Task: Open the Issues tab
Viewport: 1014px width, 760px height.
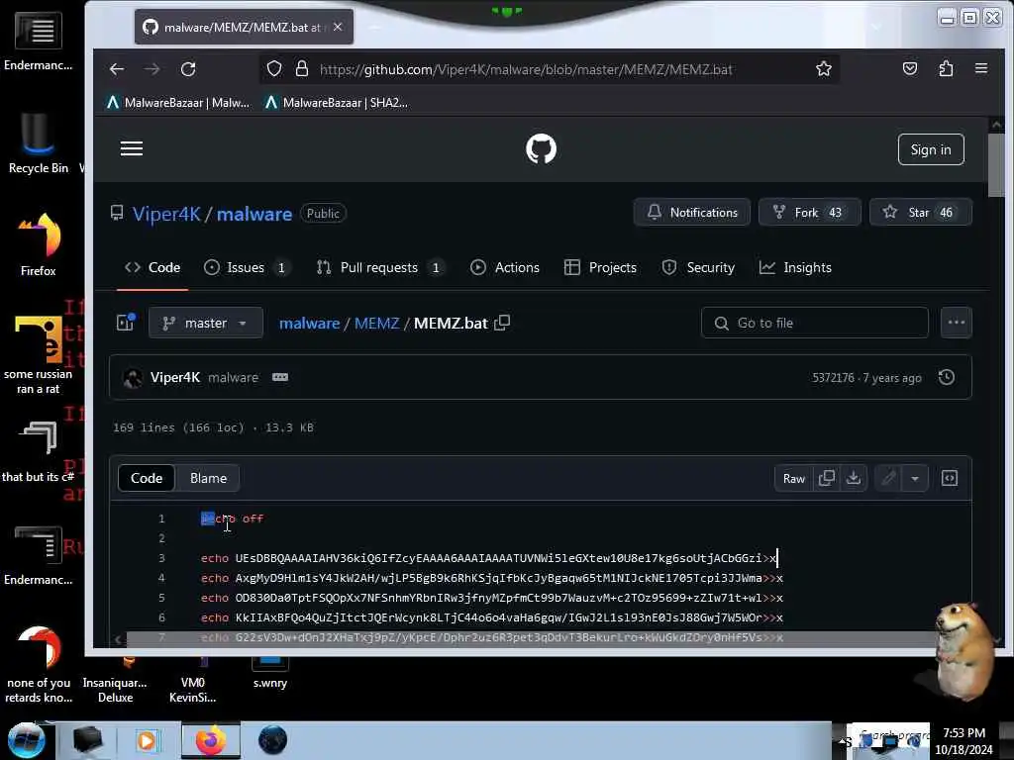Action: [x=247, y=267]
